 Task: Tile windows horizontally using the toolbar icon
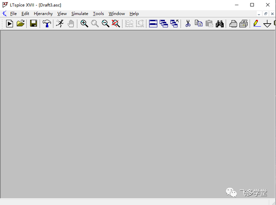point(153,24)
